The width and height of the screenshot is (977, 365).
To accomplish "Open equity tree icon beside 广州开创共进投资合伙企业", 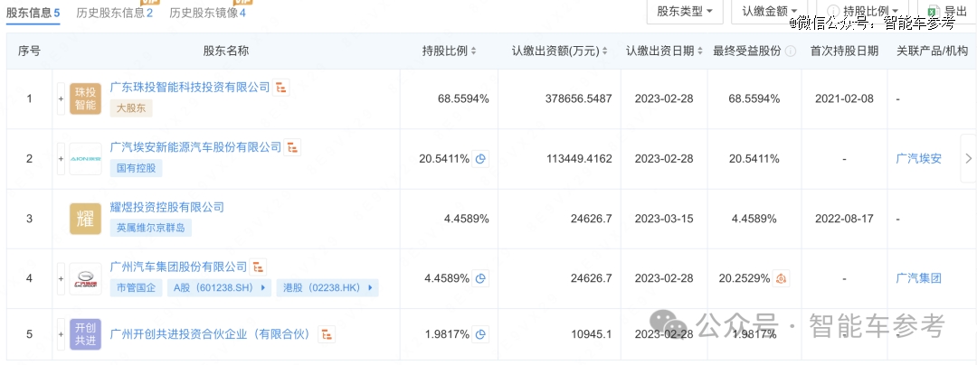I will tap(327, 334).
